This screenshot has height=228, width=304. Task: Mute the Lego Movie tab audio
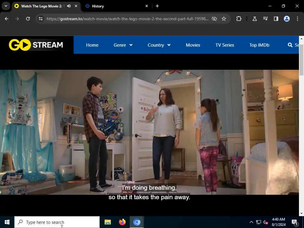coord(69,6)
